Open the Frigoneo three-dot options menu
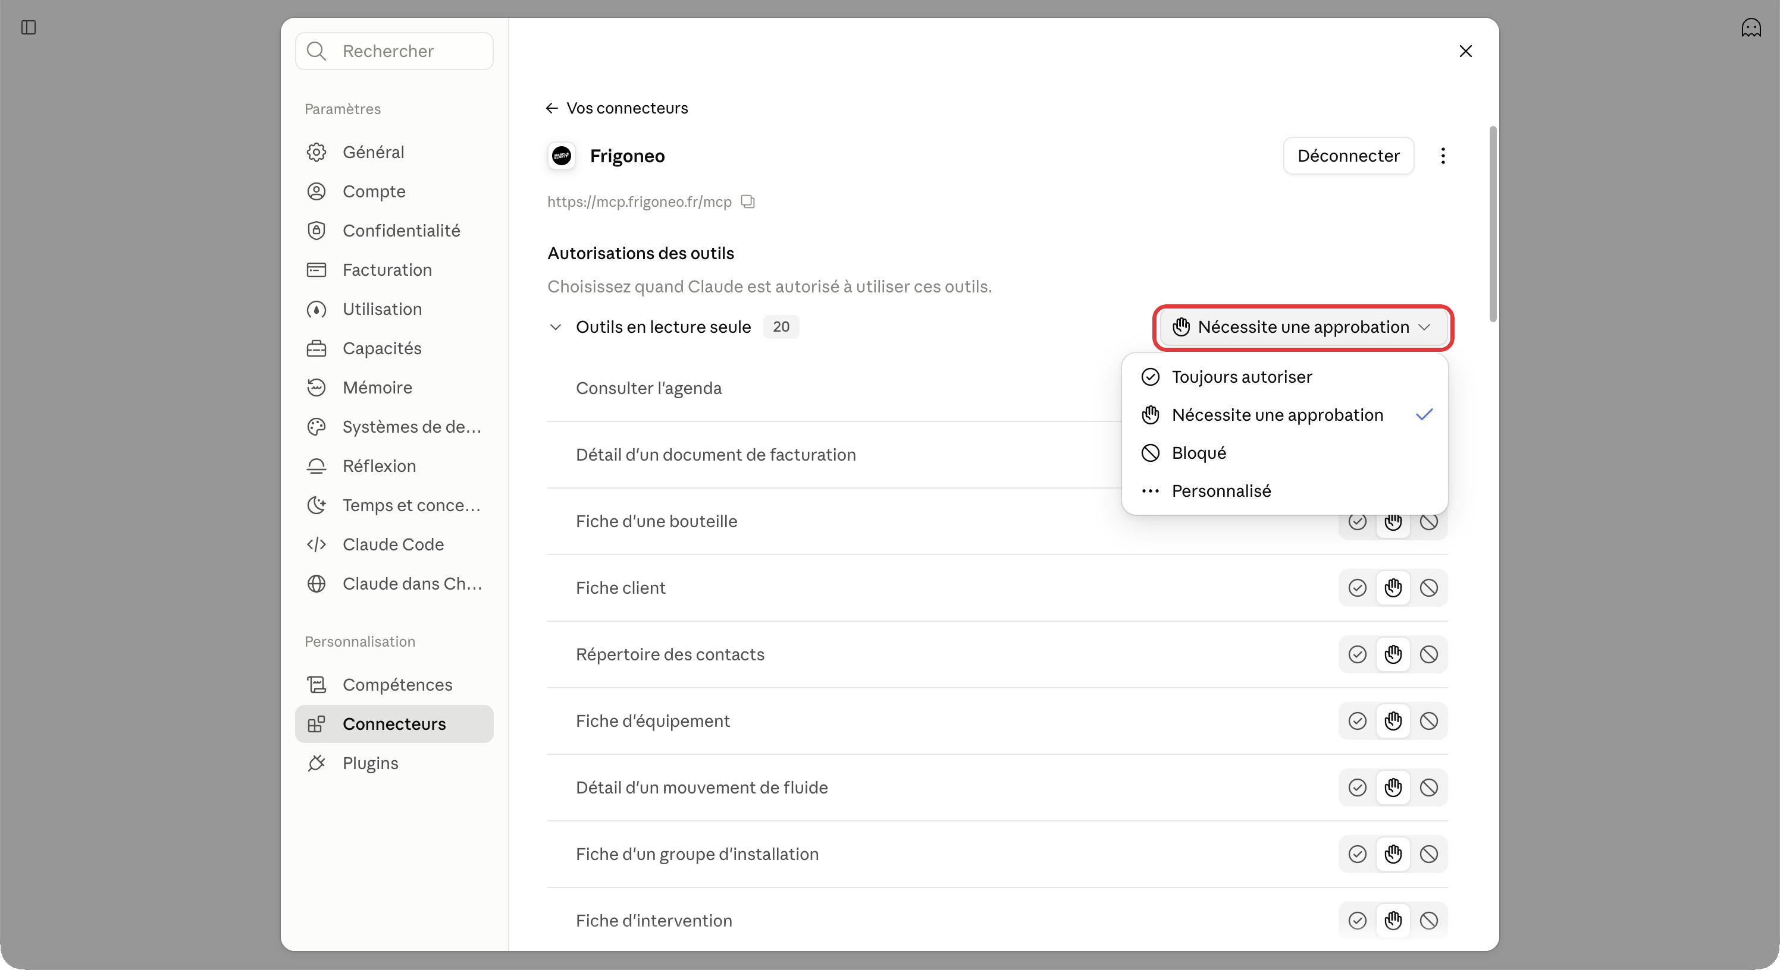 point(1443,156)
